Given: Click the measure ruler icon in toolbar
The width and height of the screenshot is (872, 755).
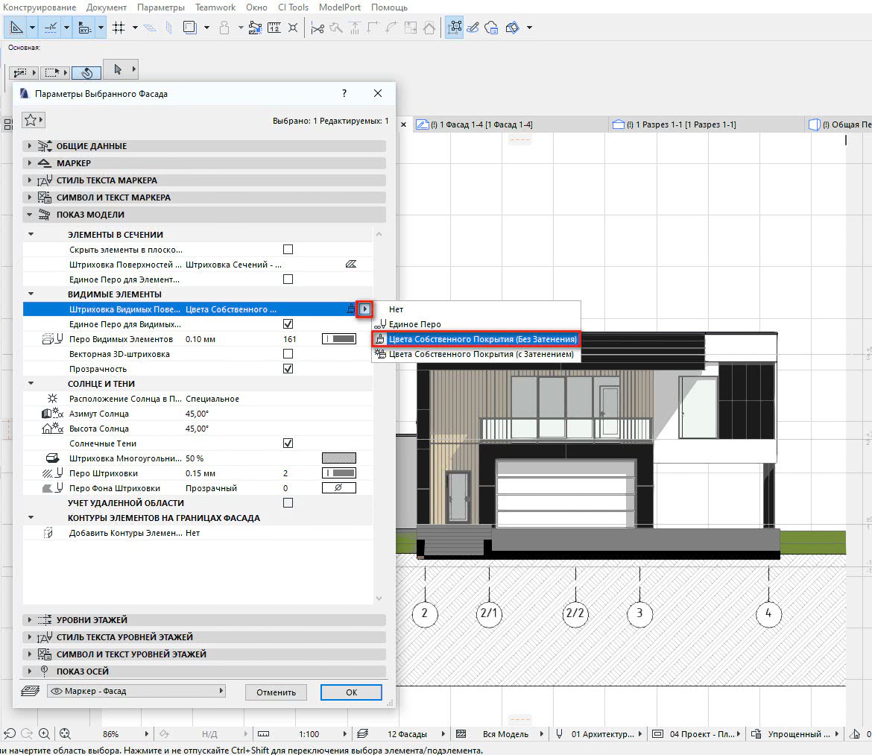Looking at the screenshot, I should click(x=274, y=28).
